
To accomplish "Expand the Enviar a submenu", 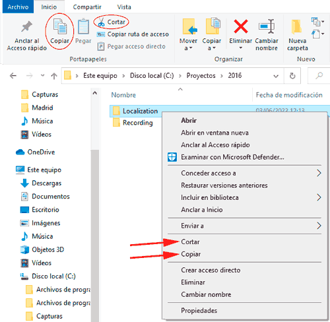I will [x=244, y=226].
